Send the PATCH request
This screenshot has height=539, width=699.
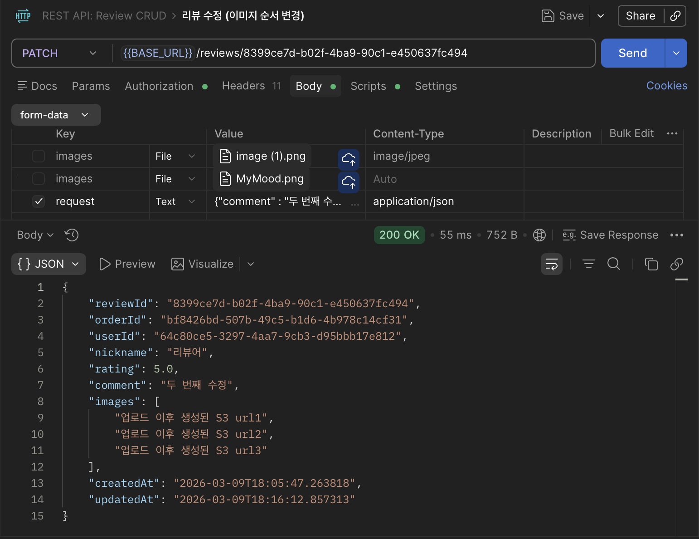tap(633, 53)
